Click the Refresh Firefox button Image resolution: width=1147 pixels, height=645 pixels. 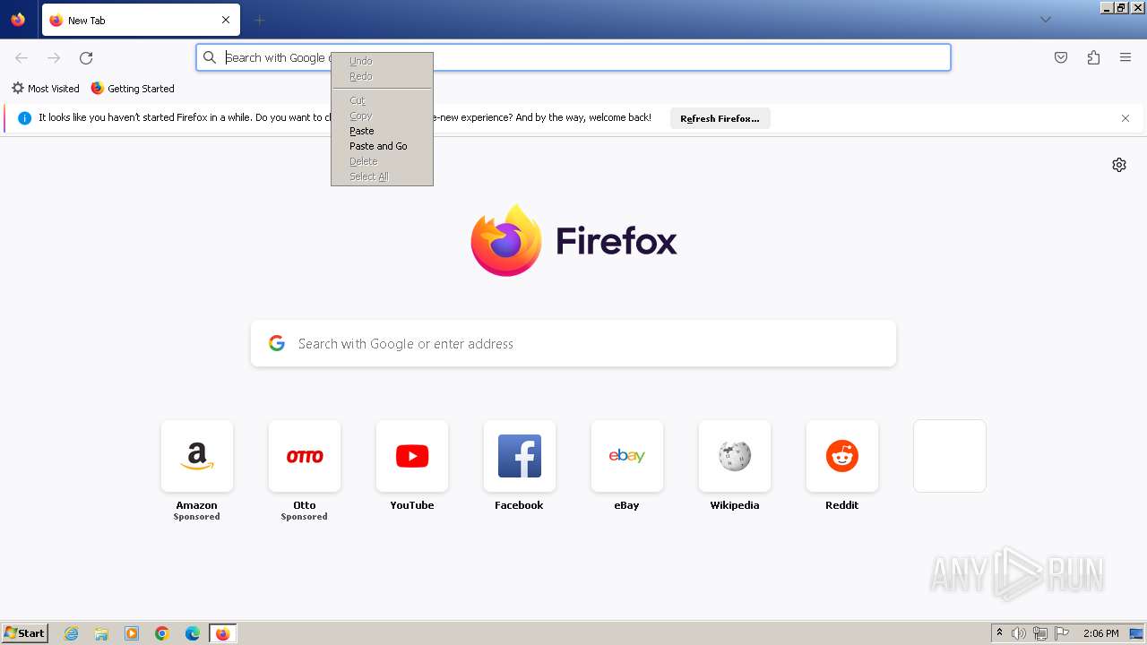pyautogui.click(x=720, y=118)
